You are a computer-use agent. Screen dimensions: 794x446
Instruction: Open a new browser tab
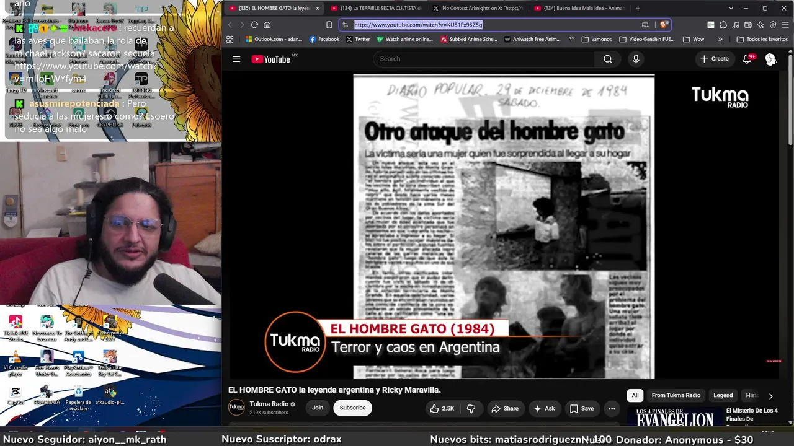638,8
